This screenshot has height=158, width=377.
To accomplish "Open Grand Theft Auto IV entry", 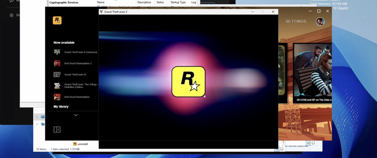I will 75,74.
